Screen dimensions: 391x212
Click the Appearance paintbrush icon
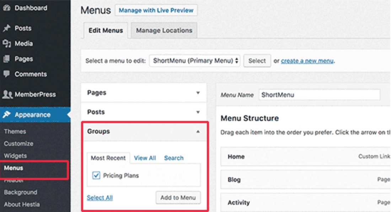pyautogui.click(x=7, y=115)
